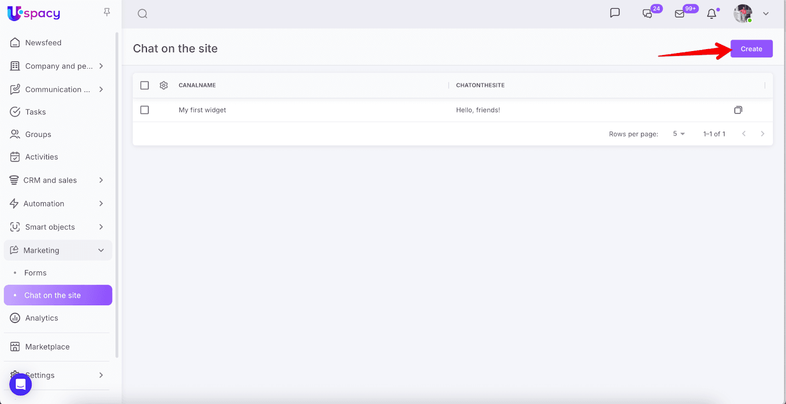
Task: Click the search magnifier icon
Action: 142,14
